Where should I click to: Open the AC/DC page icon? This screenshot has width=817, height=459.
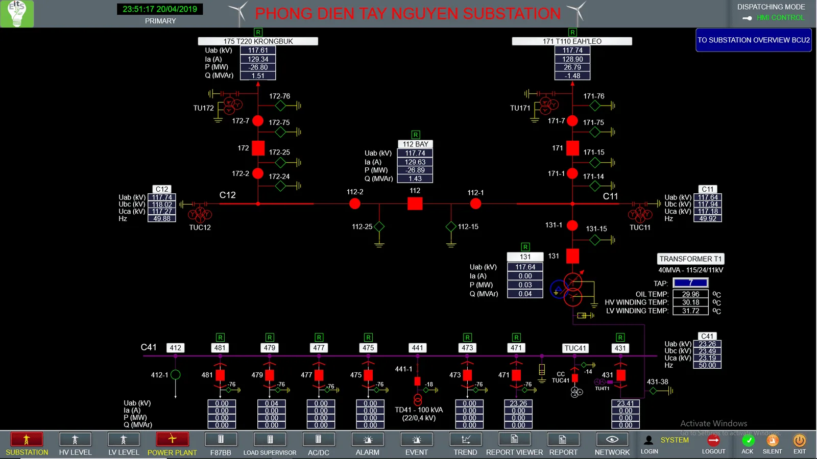318,439
